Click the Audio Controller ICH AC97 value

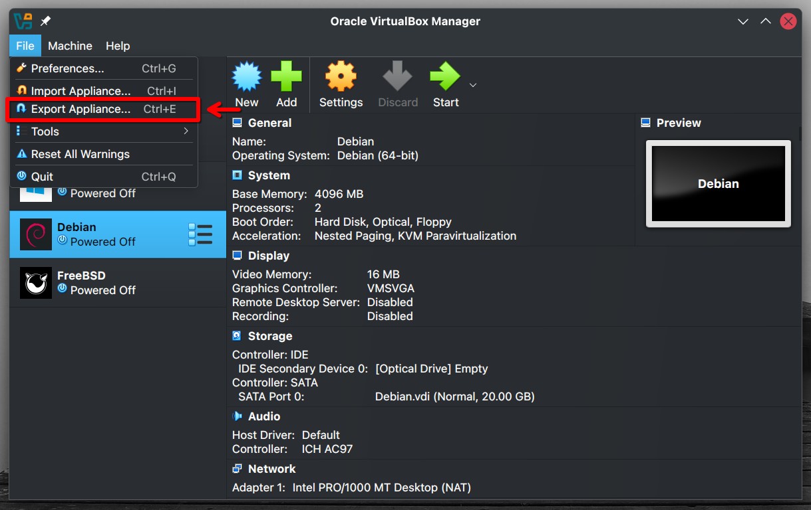tap(327, 449)
